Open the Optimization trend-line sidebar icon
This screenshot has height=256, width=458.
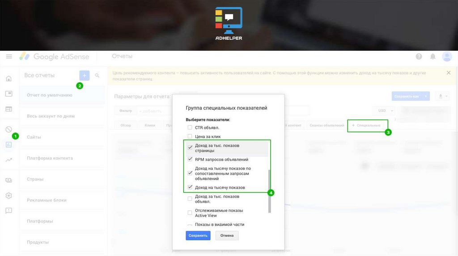[x=9, y=160]
